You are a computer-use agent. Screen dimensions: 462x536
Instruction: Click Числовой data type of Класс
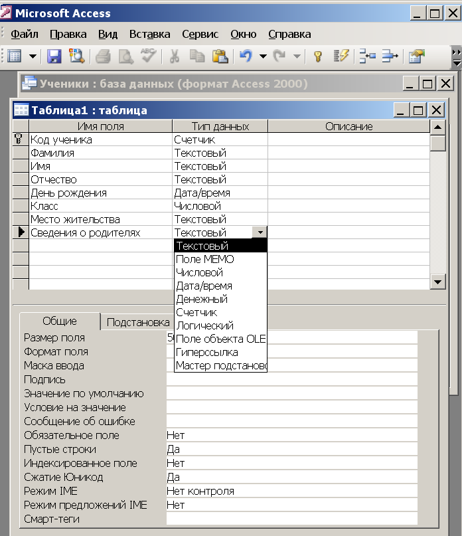click(220, 206)
